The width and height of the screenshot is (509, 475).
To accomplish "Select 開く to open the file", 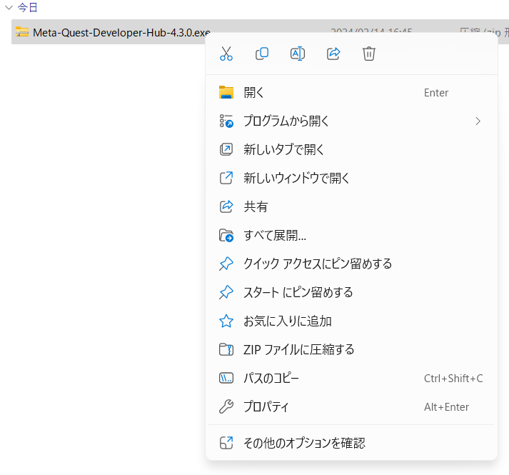I will [x=254, y=92].
